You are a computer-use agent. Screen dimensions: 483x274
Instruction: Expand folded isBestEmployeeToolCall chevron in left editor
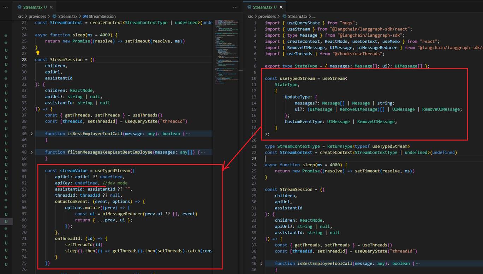pos(31,134)
